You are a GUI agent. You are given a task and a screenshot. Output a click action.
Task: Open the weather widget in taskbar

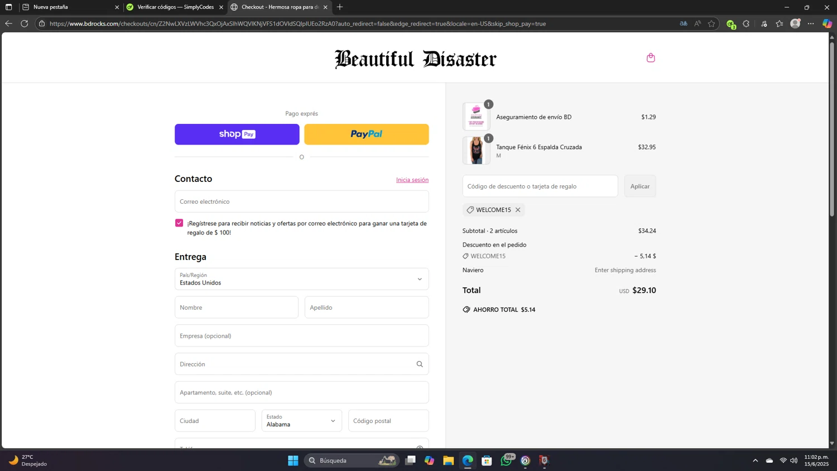(27, 460)
